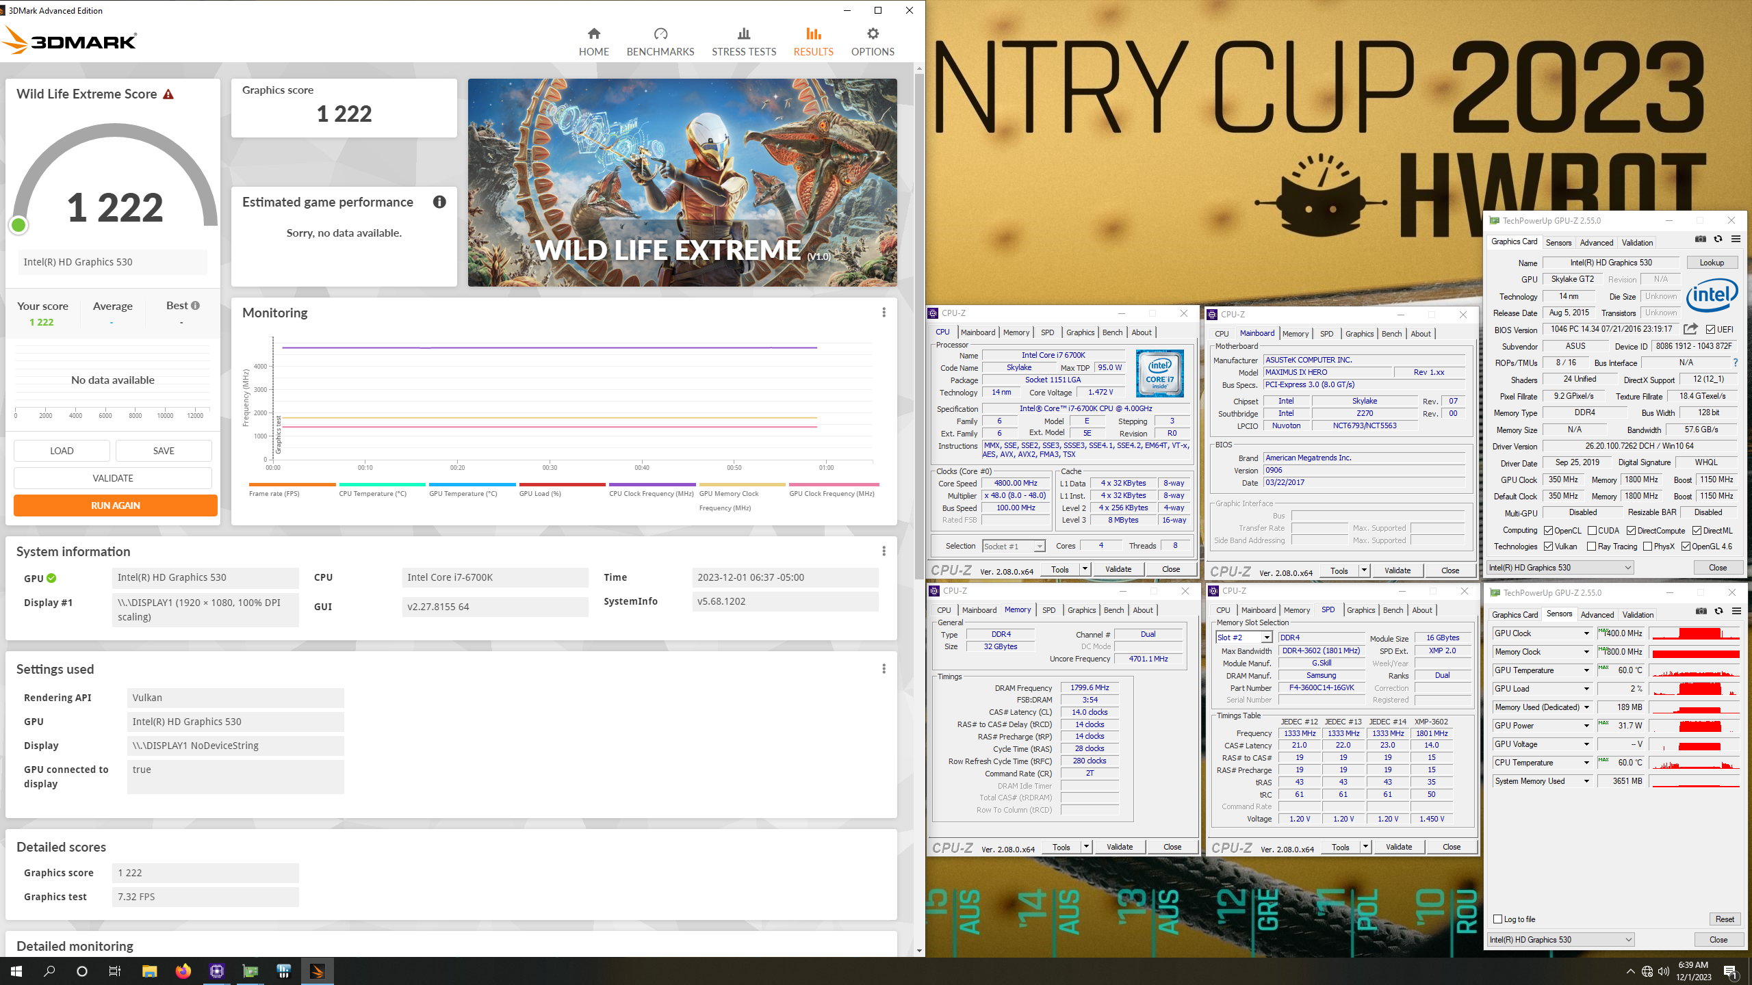
Task: Open the Benchmarks gauge icon
Action: coord(660,34)
